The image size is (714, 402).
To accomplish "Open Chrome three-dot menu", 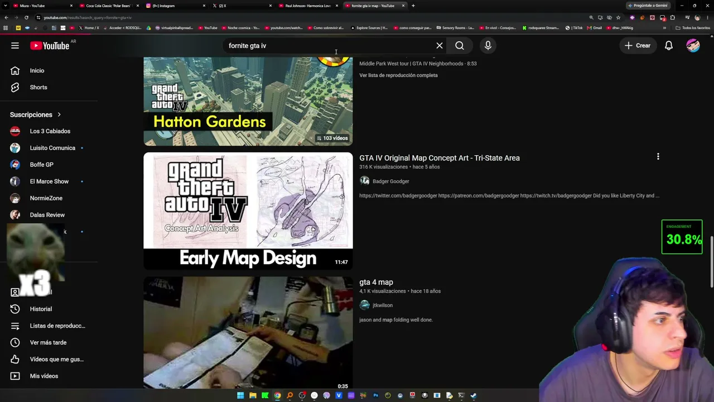I will click(x=708, y=17).
